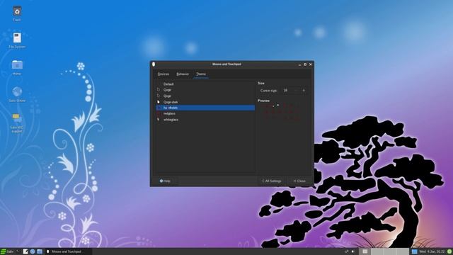Increase the cursor size with the plus button
453x255 pixels.
click(304, 91)
